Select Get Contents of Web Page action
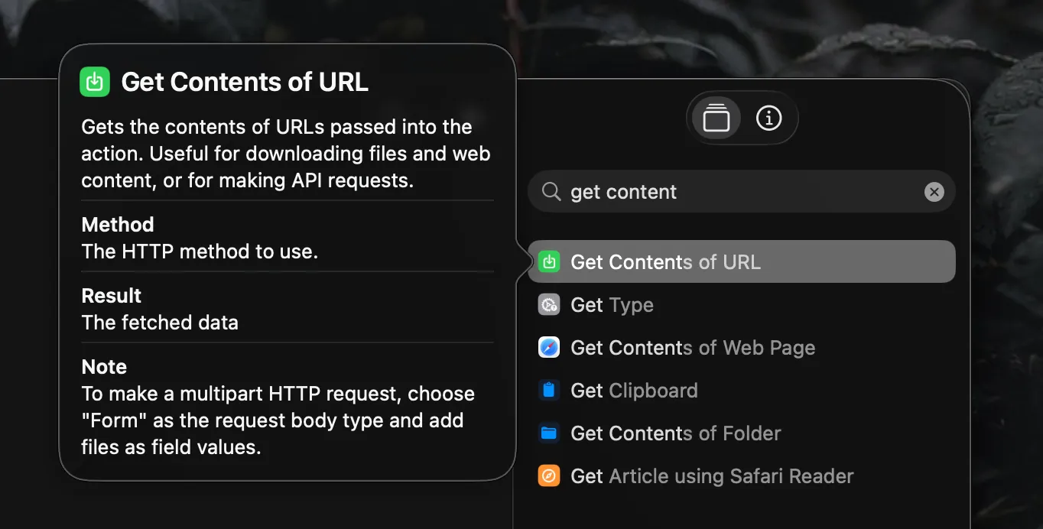1043x529 pixels. coord(741,348)
